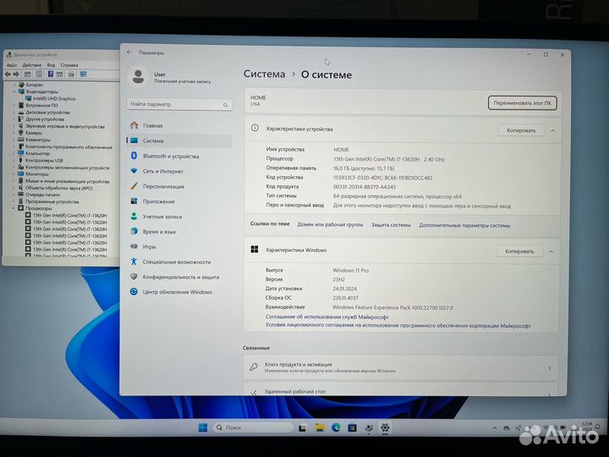This screenshot has width=609, height=457.
Task: Expand Контроллеры USB in Device Manager
Action: point(14,160)
